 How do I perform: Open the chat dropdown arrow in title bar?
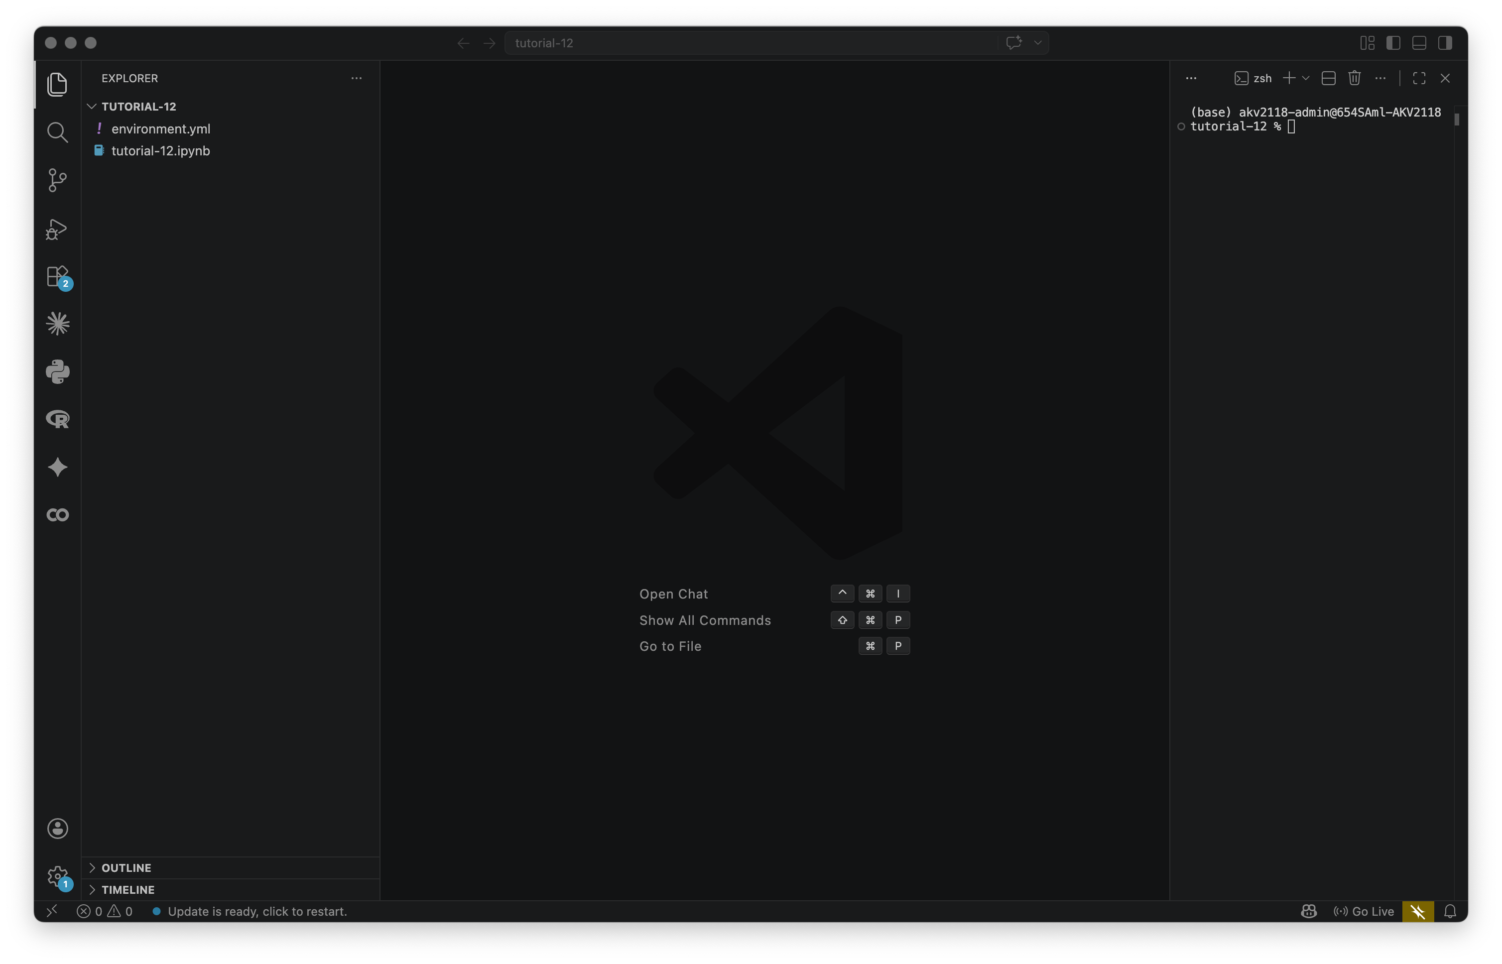point(1037,42)
